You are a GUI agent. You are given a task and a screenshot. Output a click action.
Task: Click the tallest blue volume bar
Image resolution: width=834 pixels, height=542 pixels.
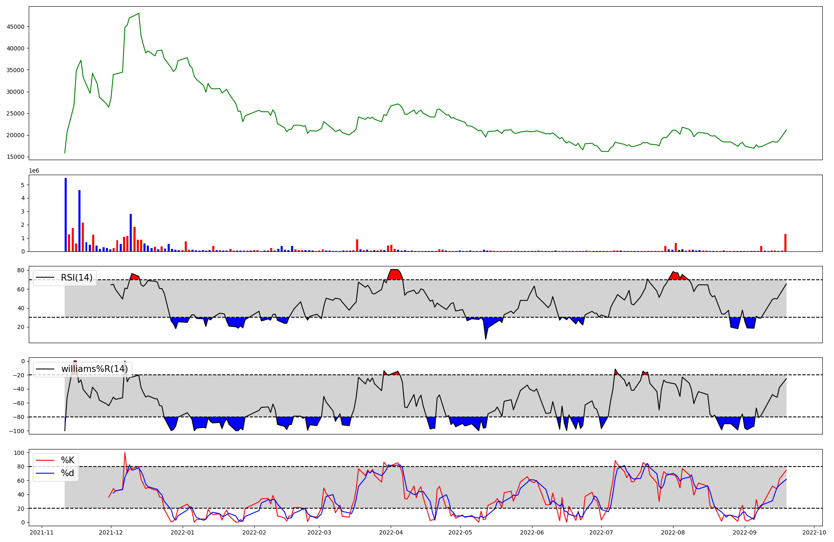(x=65, y=215)
